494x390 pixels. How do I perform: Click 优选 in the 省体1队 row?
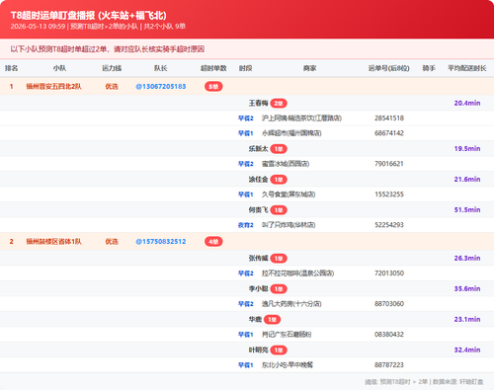112,242
